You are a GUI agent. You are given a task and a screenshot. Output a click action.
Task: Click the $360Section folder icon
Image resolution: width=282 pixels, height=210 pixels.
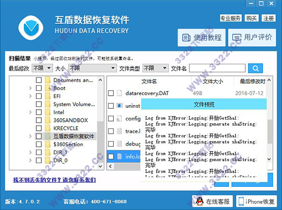click(x=47, y=144)
